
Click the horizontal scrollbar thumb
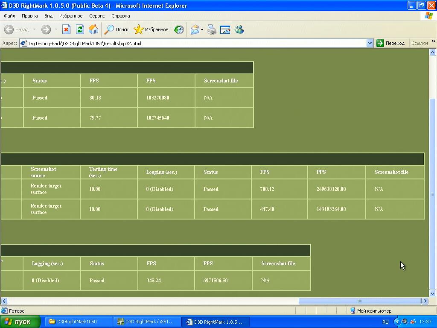pyautogui.click(x=360, y=301)
